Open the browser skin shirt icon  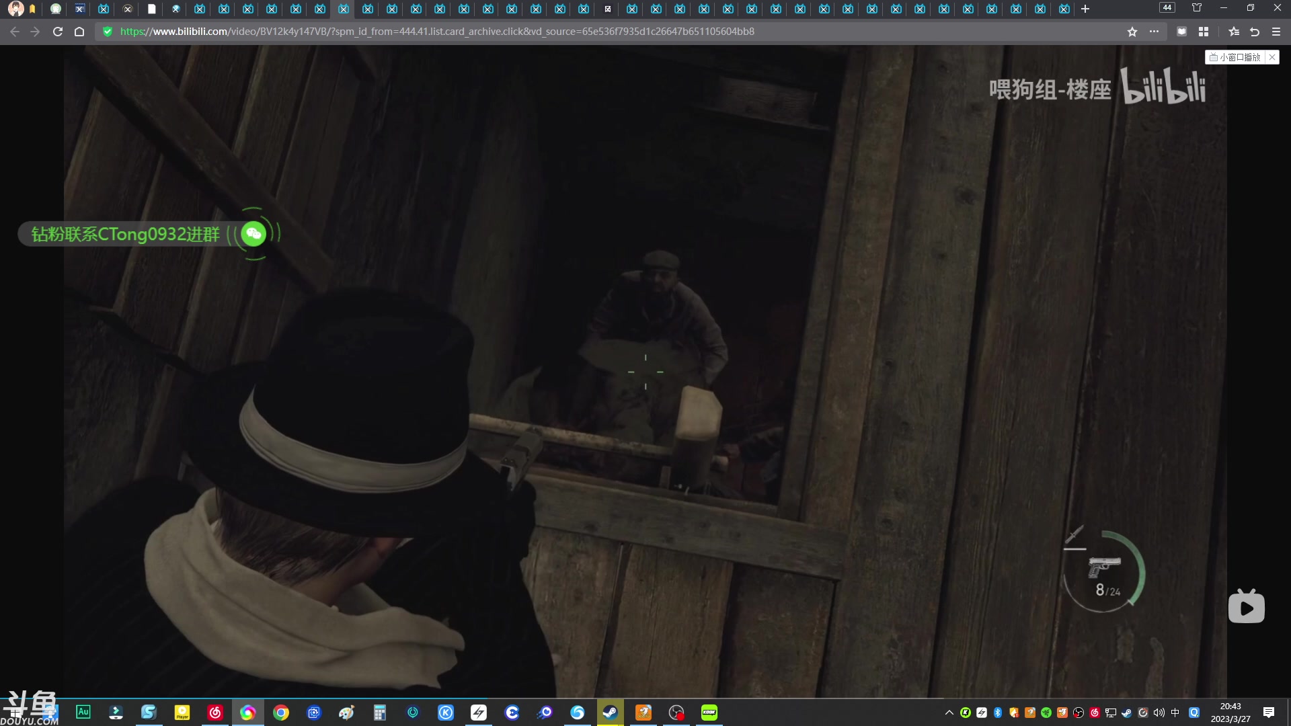click(1197, 8)
